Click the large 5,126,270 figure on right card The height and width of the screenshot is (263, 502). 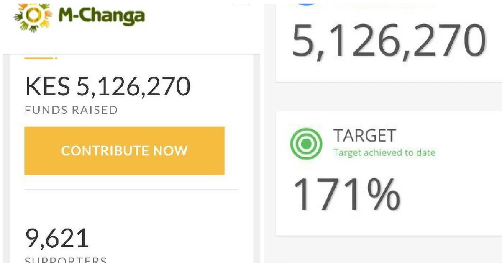click(389, 40)
